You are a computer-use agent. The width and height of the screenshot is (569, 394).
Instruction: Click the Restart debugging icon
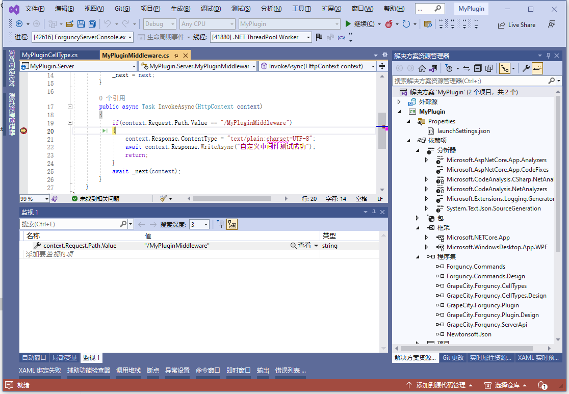click(406, 24)
